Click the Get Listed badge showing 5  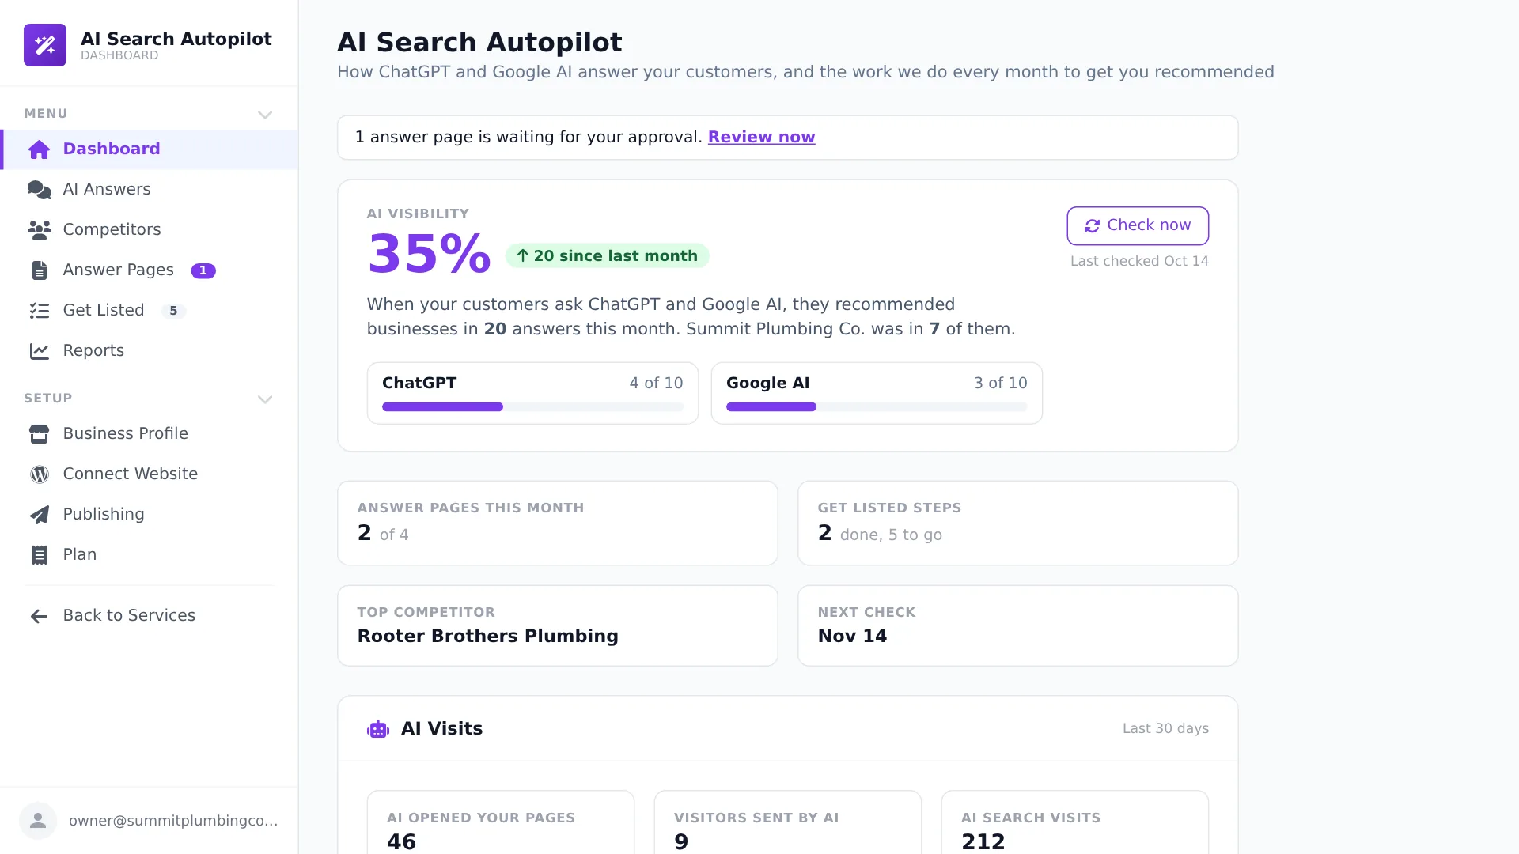173,311
